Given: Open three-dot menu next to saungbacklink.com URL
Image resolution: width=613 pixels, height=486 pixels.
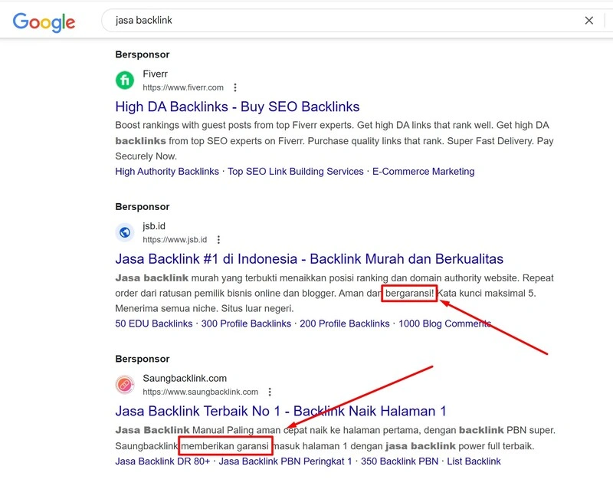Looking at the screenshot, I should tap(270, 392).
